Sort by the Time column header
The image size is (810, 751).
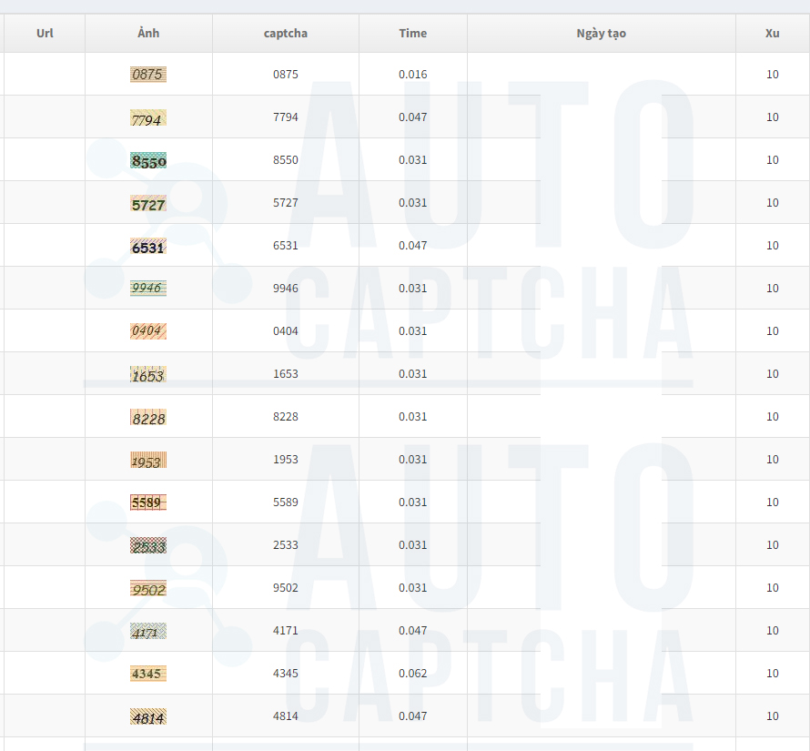point(413,33)
